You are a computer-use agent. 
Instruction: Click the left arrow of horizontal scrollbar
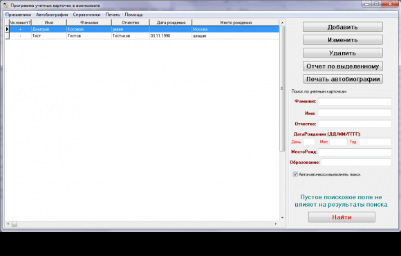(8, 223)
